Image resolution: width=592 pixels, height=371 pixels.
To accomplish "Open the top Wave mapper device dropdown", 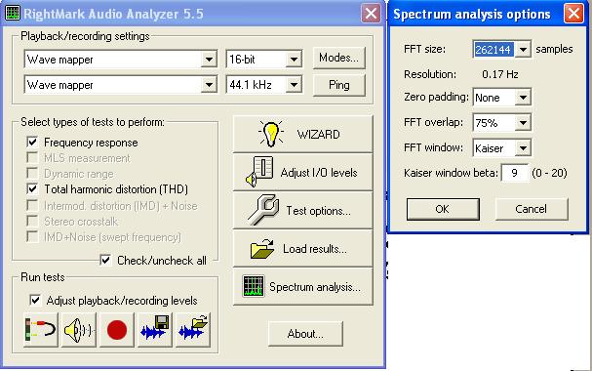I will [209, 60].
